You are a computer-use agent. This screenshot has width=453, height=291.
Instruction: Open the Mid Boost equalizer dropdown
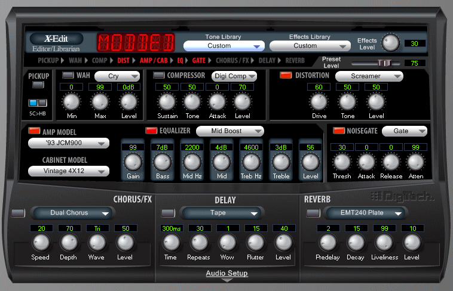tap(230, 131)
